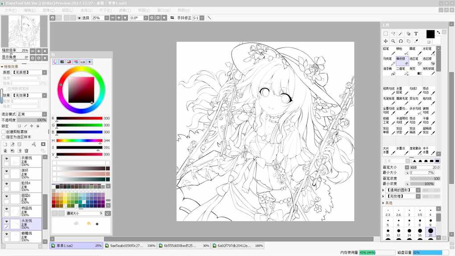Switch to the 9ae5eabd156f0c27 document tab
The image size is (455, 256).
coord(130,246)
